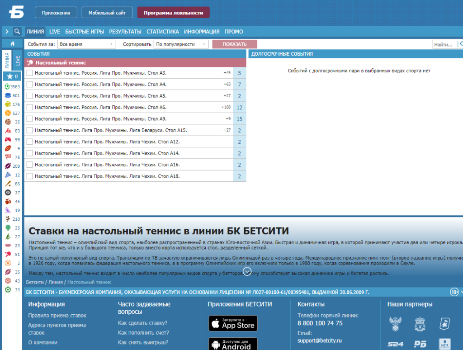The height and width of the screenshot is (350, 463).
Task: Expand the menu with the arrow icon
Action: coord(7,31)
